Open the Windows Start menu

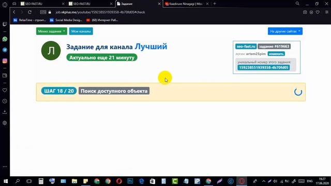click(6, 181)
